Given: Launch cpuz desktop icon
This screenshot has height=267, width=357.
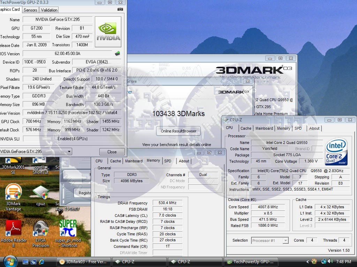Looking at the screenshot, I should tap(40, 195).
